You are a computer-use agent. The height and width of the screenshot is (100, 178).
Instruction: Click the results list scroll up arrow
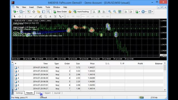pyautogui.click(x=165, y=63)
